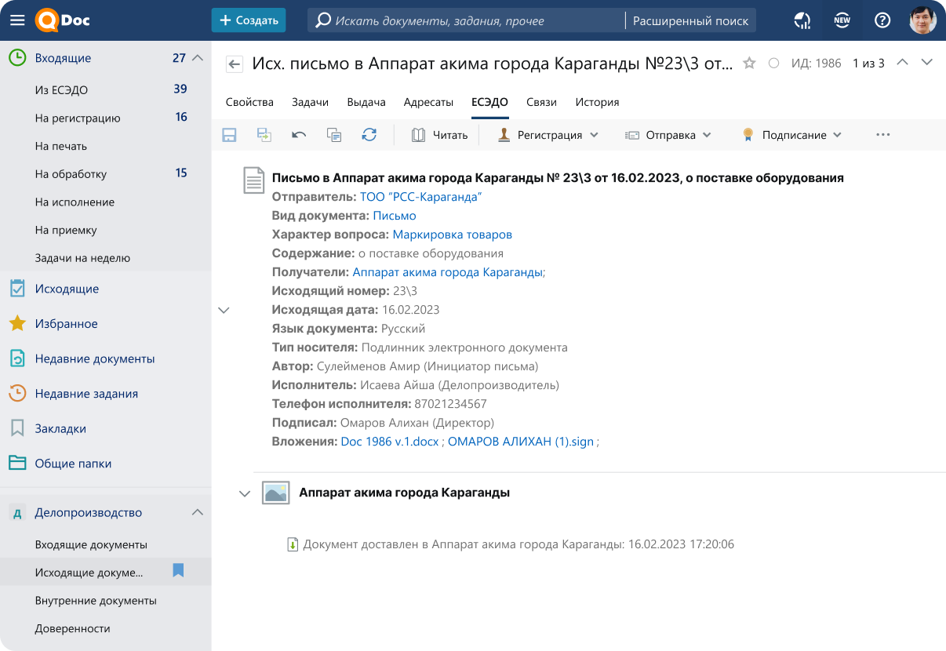Click the refresh icon in toolbar
The width and height of the screenshot is (946, 651).
369,135
